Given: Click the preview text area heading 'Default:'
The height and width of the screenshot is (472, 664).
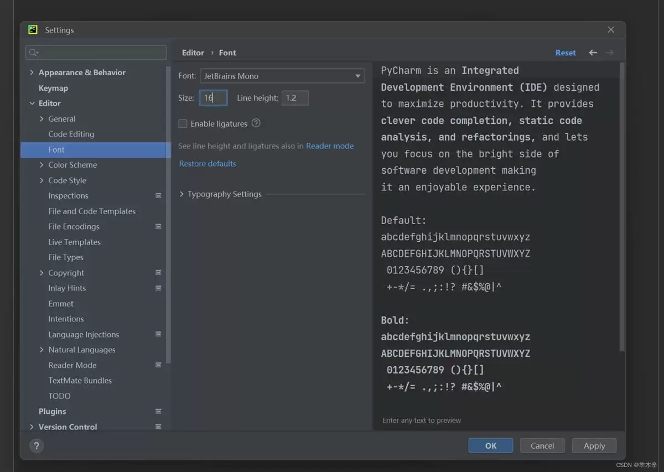Looking at the screenshot, I should 404,220.
